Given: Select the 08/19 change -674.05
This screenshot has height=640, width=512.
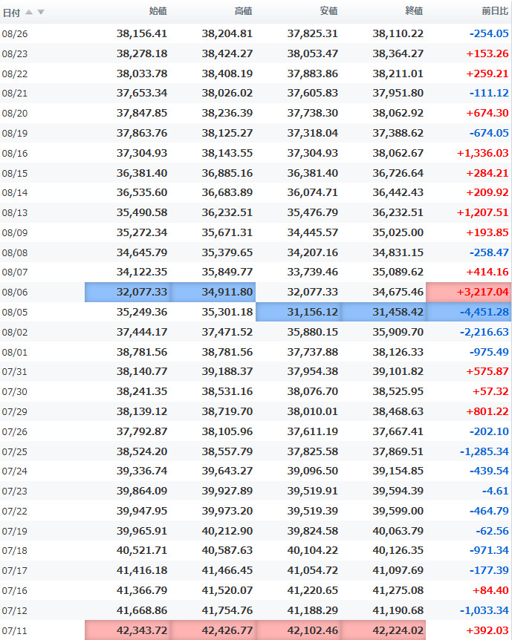Looking at the screenshot, I should coord(489,133).
